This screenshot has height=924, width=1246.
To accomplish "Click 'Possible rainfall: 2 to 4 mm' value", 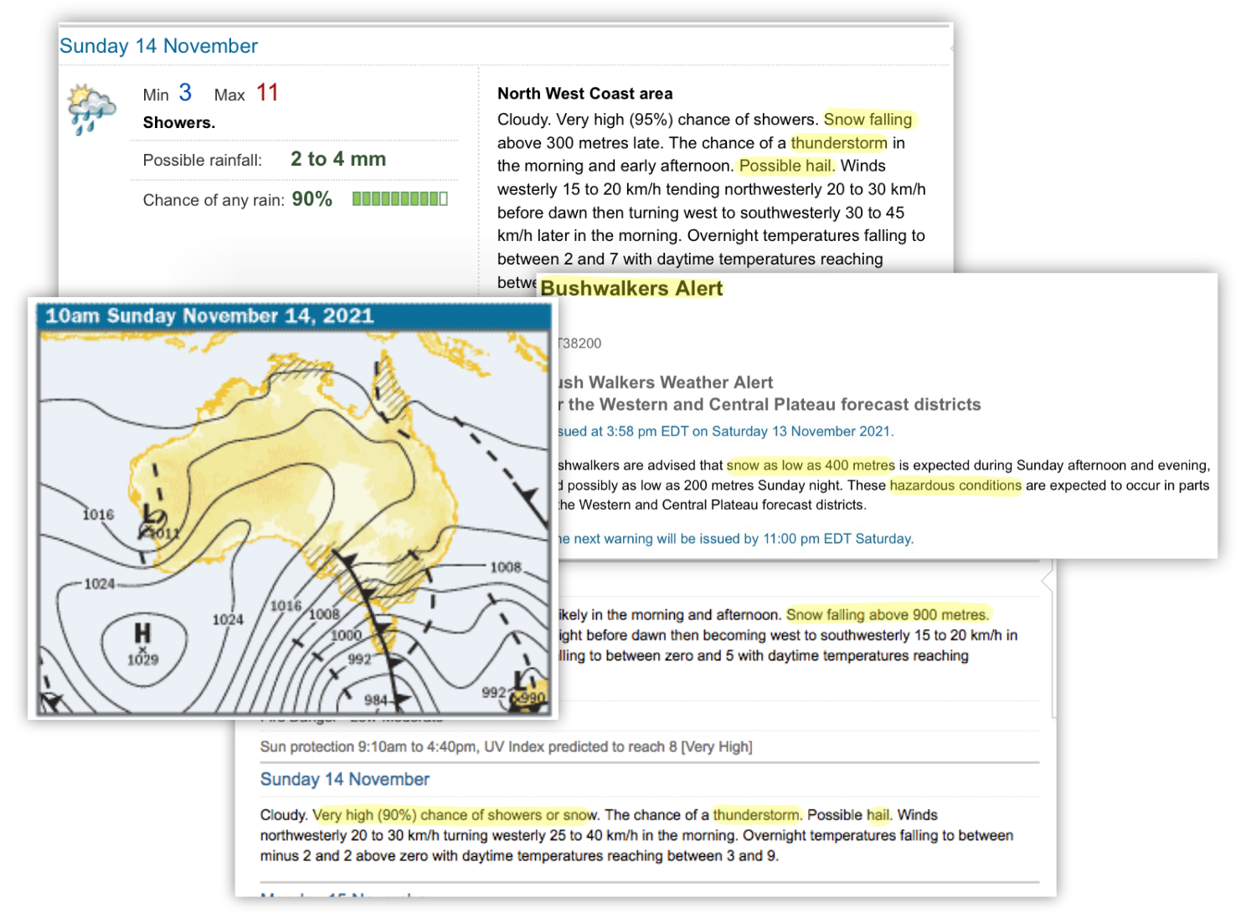I will (338, 159).
